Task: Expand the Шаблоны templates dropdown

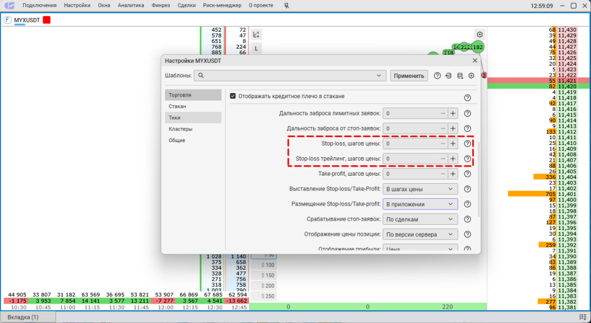Action: [379, 76]
